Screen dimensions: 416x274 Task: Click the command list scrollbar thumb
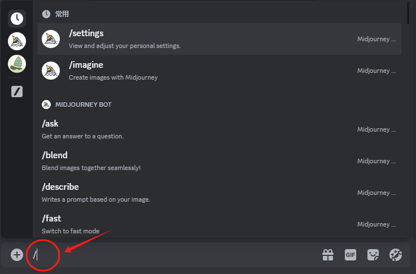pos(408,13)
